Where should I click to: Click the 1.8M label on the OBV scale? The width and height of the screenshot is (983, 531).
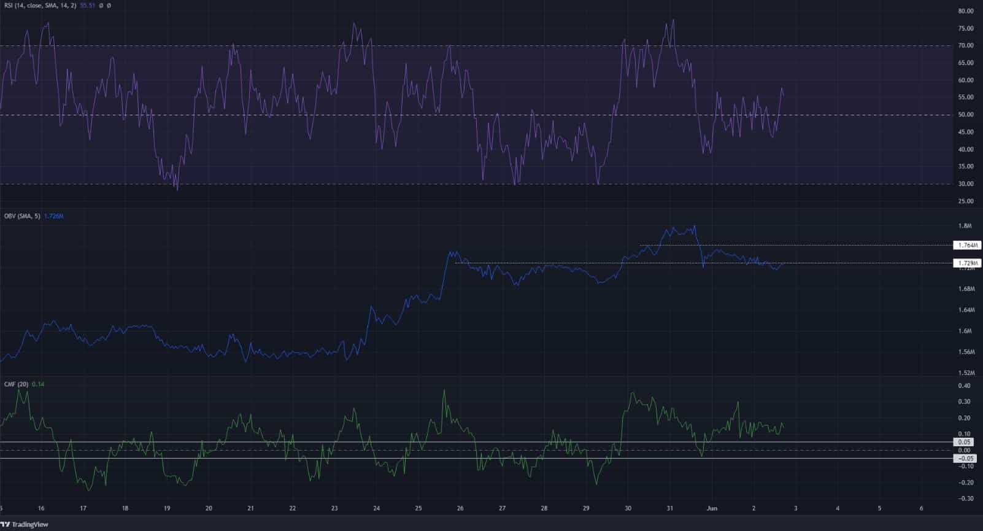click(965, 227)
